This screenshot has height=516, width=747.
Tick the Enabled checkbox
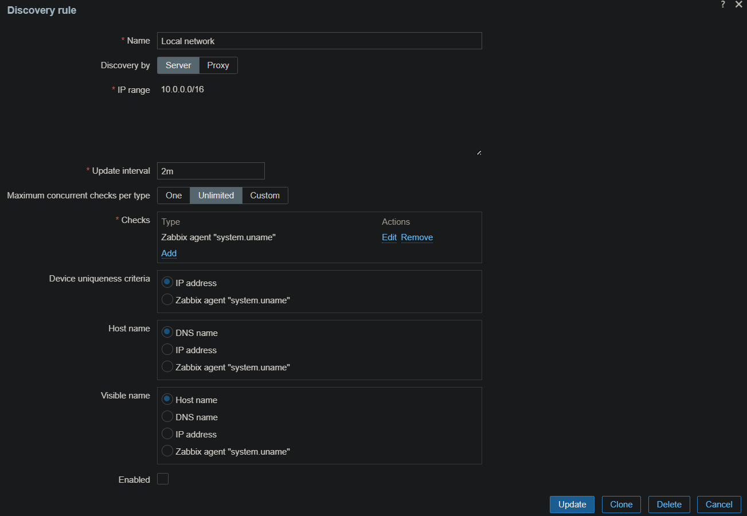[163, 479]
